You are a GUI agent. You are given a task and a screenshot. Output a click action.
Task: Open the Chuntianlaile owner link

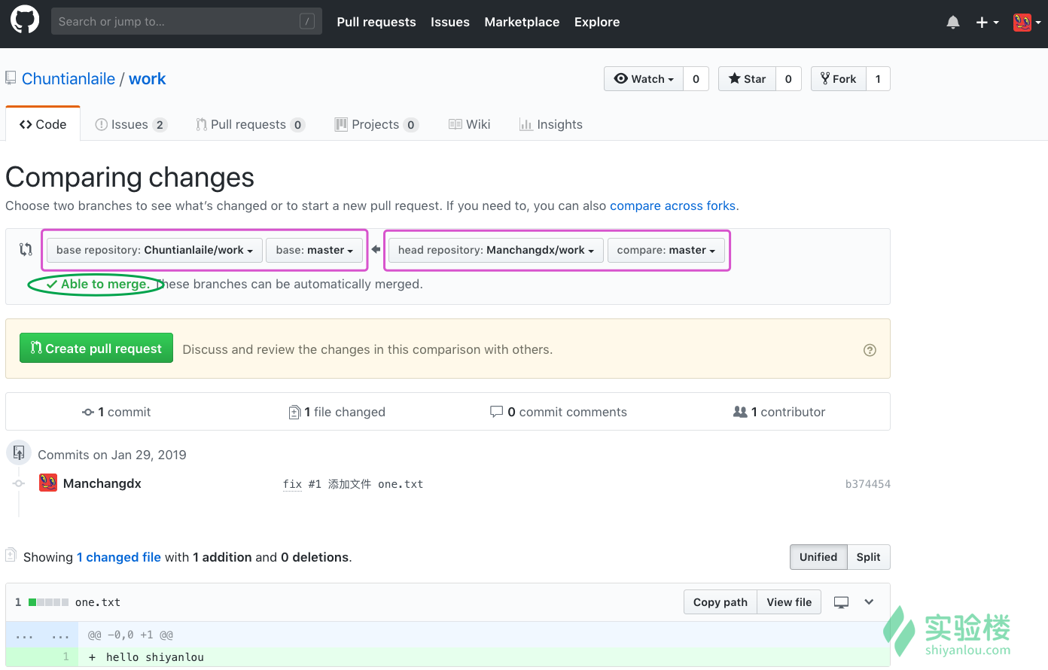tap(69, 79)
